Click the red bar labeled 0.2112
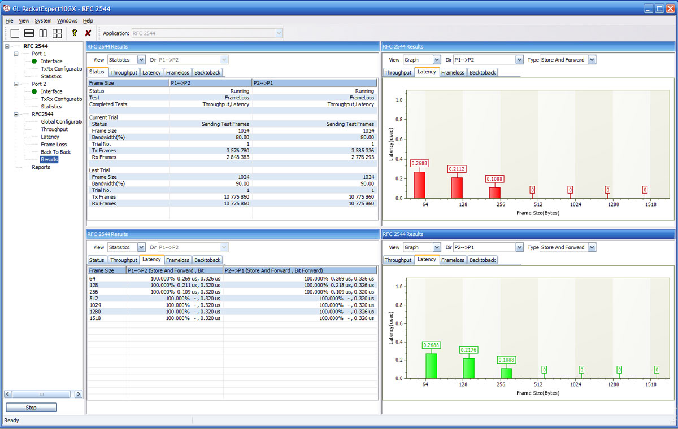The width and height of the screenshot is (678, 429). [457, 188]
